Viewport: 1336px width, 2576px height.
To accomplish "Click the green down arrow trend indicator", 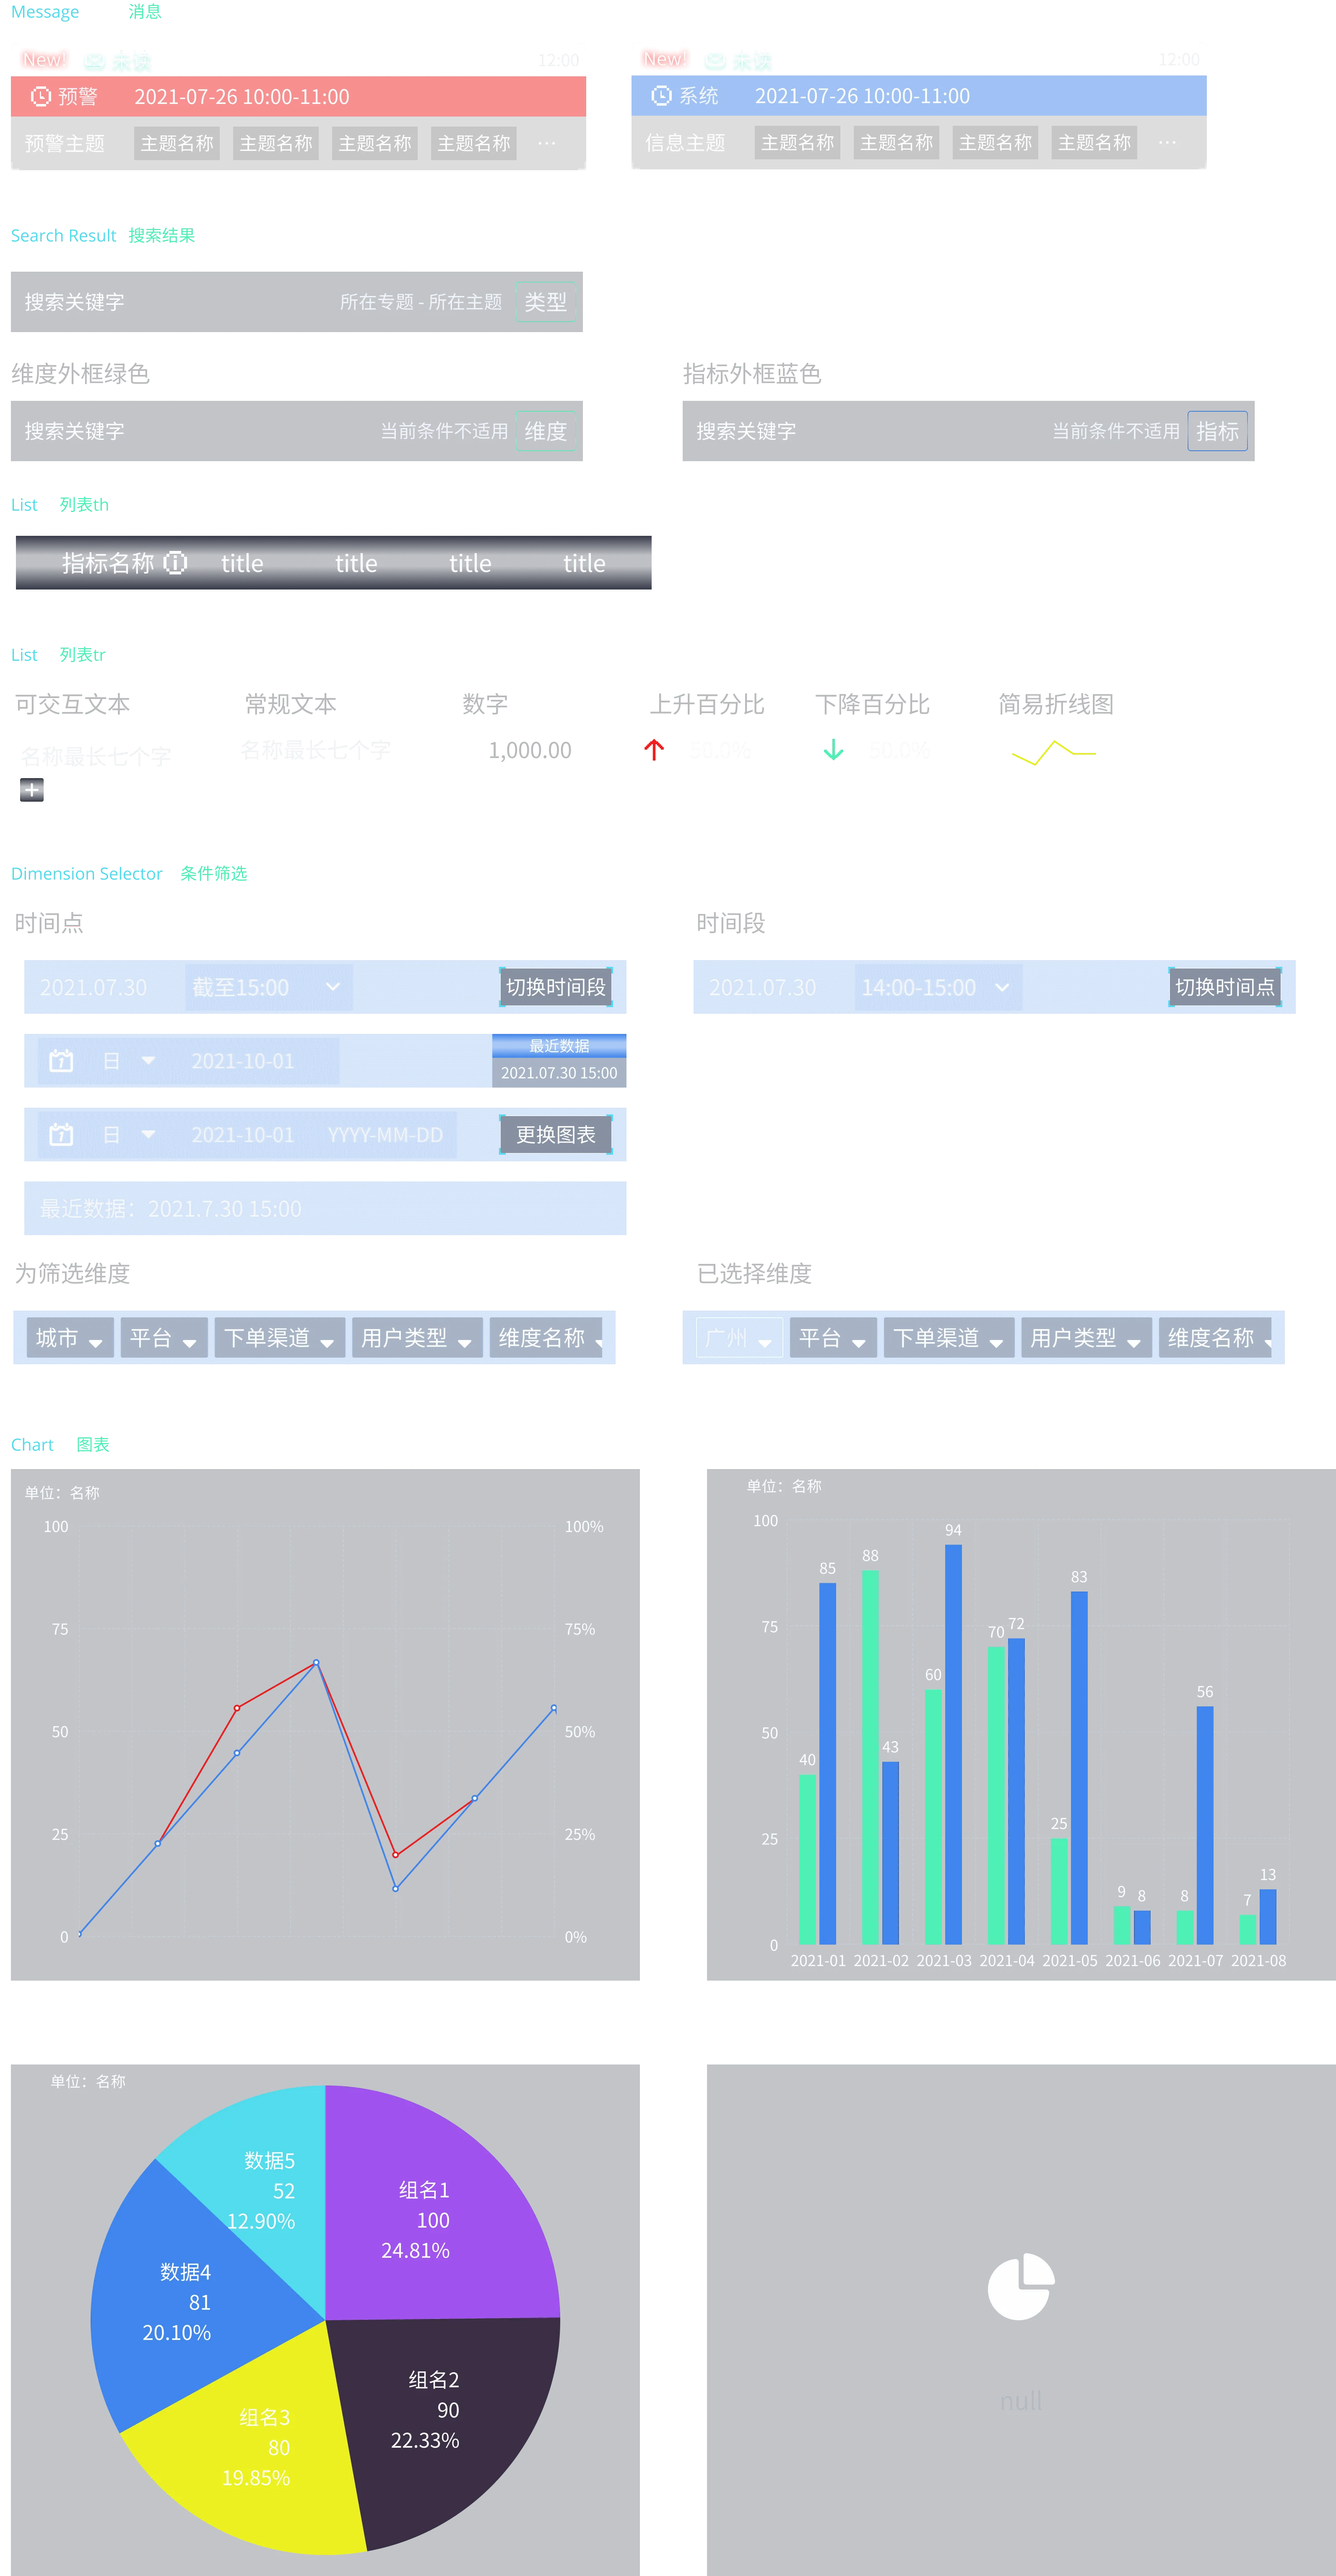I will click(832, 751).
